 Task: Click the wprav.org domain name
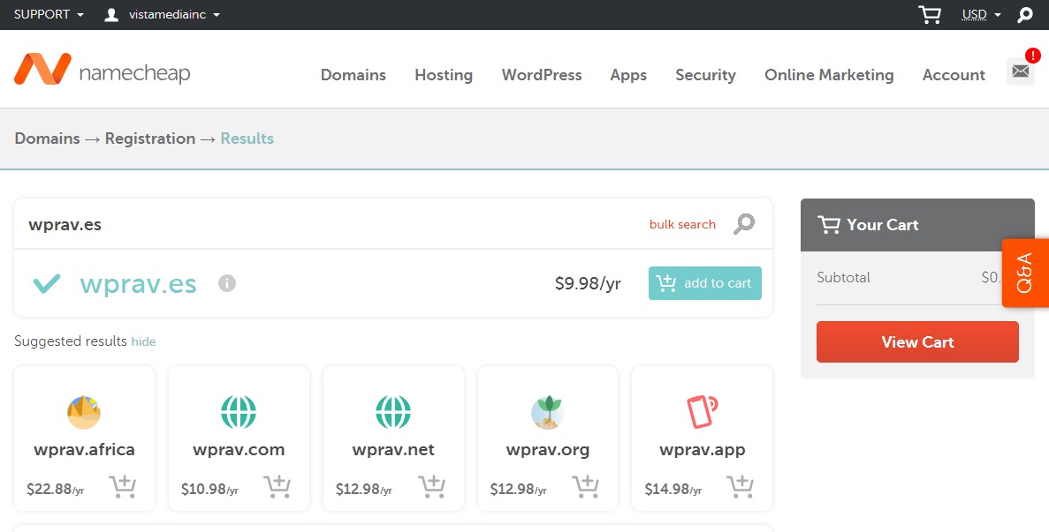[548, 451]
